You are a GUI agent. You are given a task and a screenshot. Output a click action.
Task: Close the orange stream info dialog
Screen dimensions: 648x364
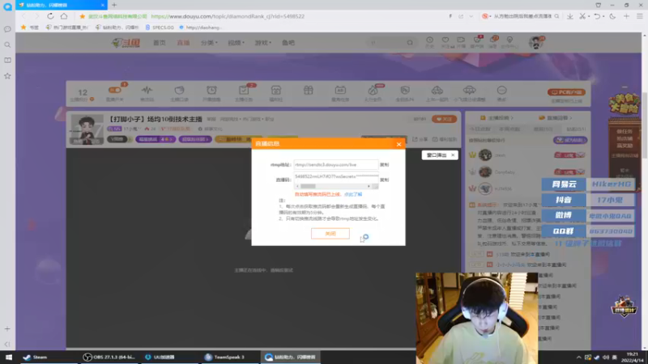399,144
